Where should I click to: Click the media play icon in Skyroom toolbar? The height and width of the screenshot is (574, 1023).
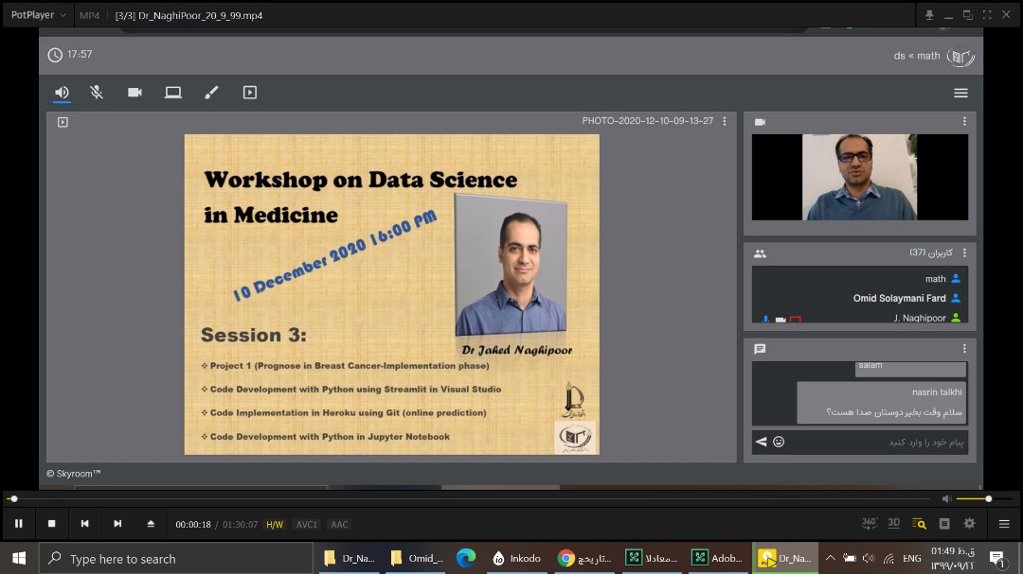[x=250, y=93]
